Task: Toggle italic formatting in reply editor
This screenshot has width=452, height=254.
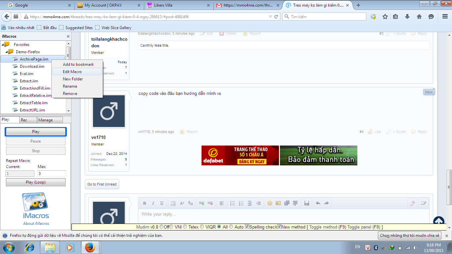Action: (153, 203)
